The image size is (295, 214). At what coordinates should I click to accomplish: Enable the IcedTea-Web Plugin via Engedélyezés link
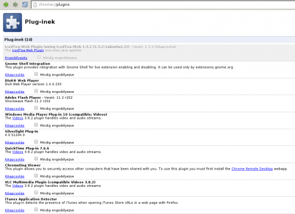(16, 58)
